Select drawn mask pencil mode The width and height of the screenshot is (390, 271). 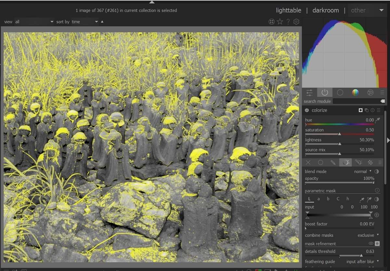pyautogui.click(x=333, y=162)
